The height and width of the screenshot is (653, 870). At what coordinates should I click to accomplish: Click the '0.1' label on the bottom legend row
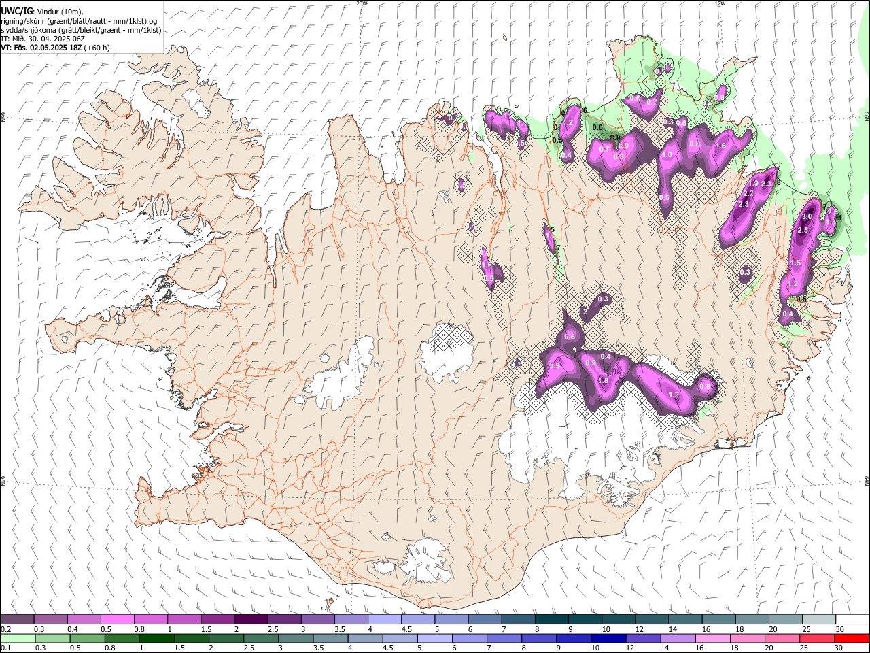point(5,648)
